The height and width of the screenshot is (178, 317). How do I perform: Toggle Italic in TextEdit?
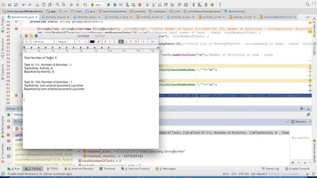tap(110, 42)
